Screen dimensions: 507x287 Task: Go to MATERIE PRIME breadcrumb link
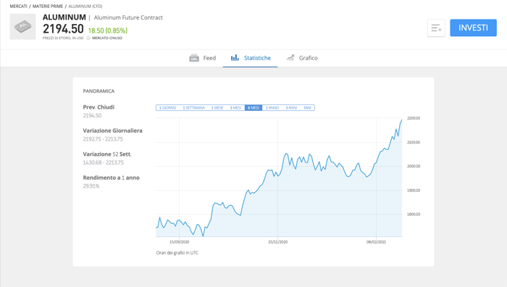coord(48,6)
